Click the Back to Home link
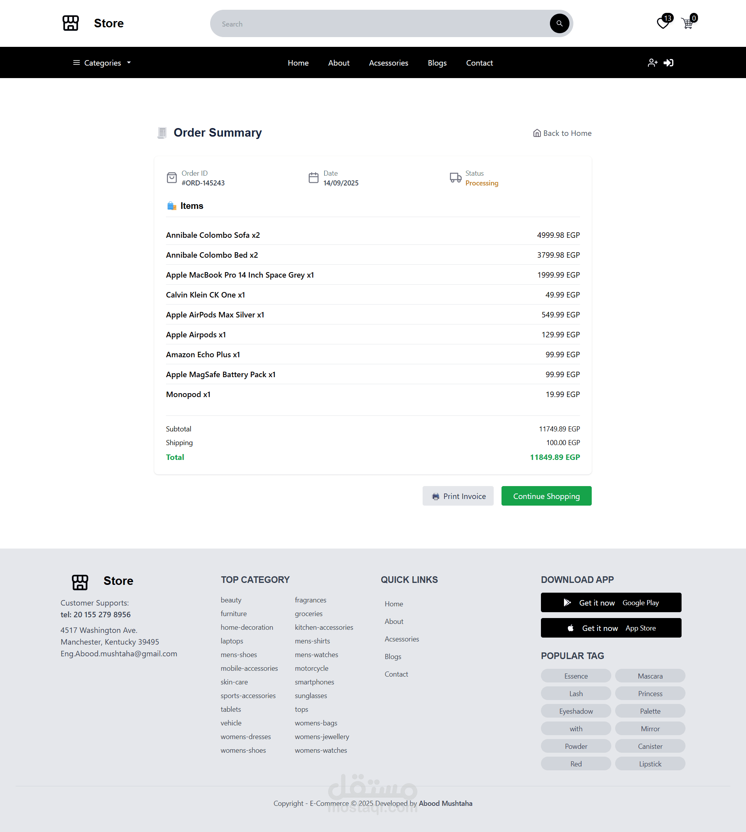This screenshot has height=832, width=746. point(562,133)
